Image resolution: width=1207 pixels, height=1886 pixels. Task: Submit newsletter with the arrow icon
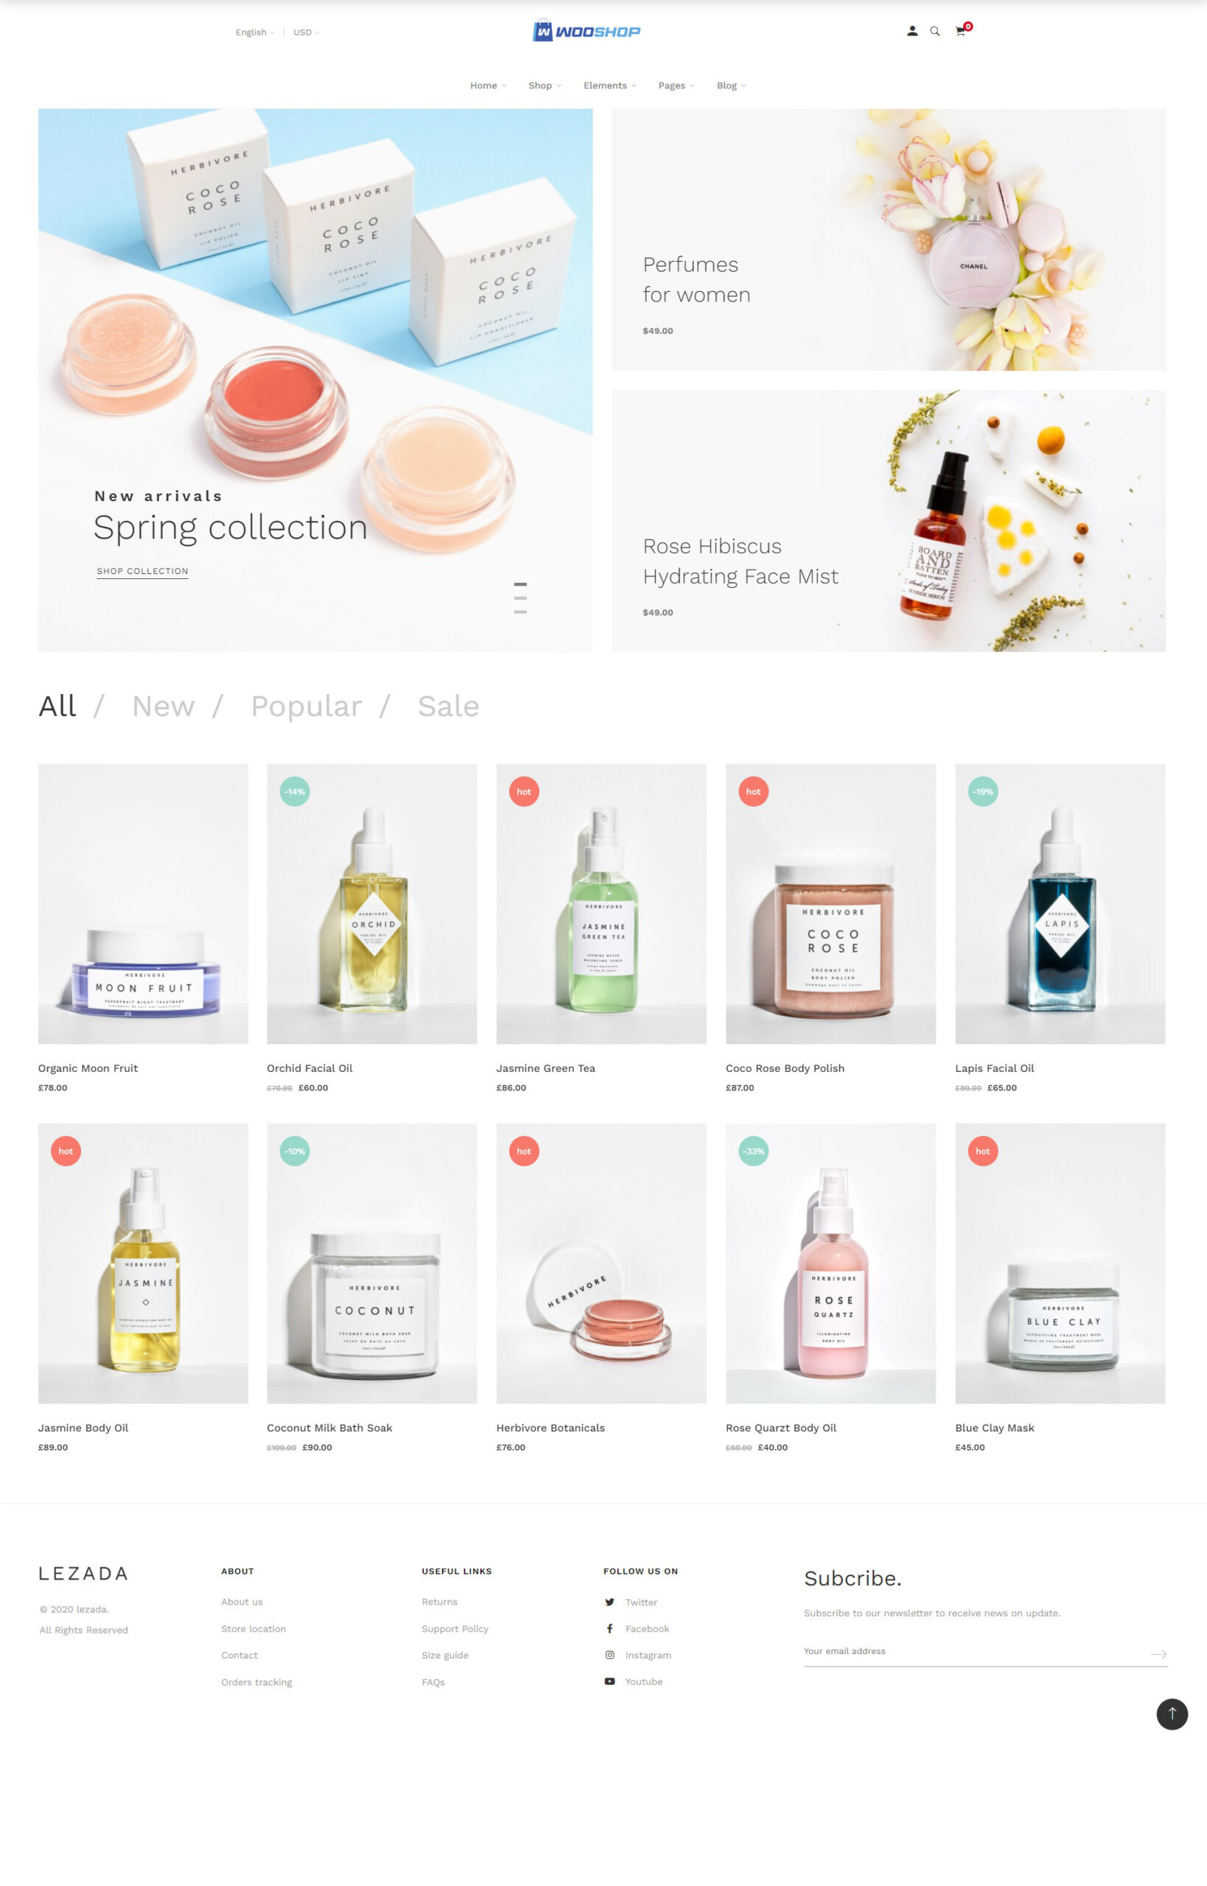point(1158,1654)
